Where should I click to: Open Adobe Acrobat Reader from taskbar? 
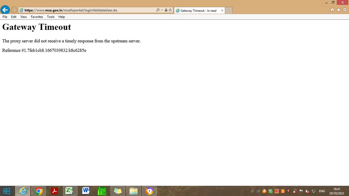point(54,191)
